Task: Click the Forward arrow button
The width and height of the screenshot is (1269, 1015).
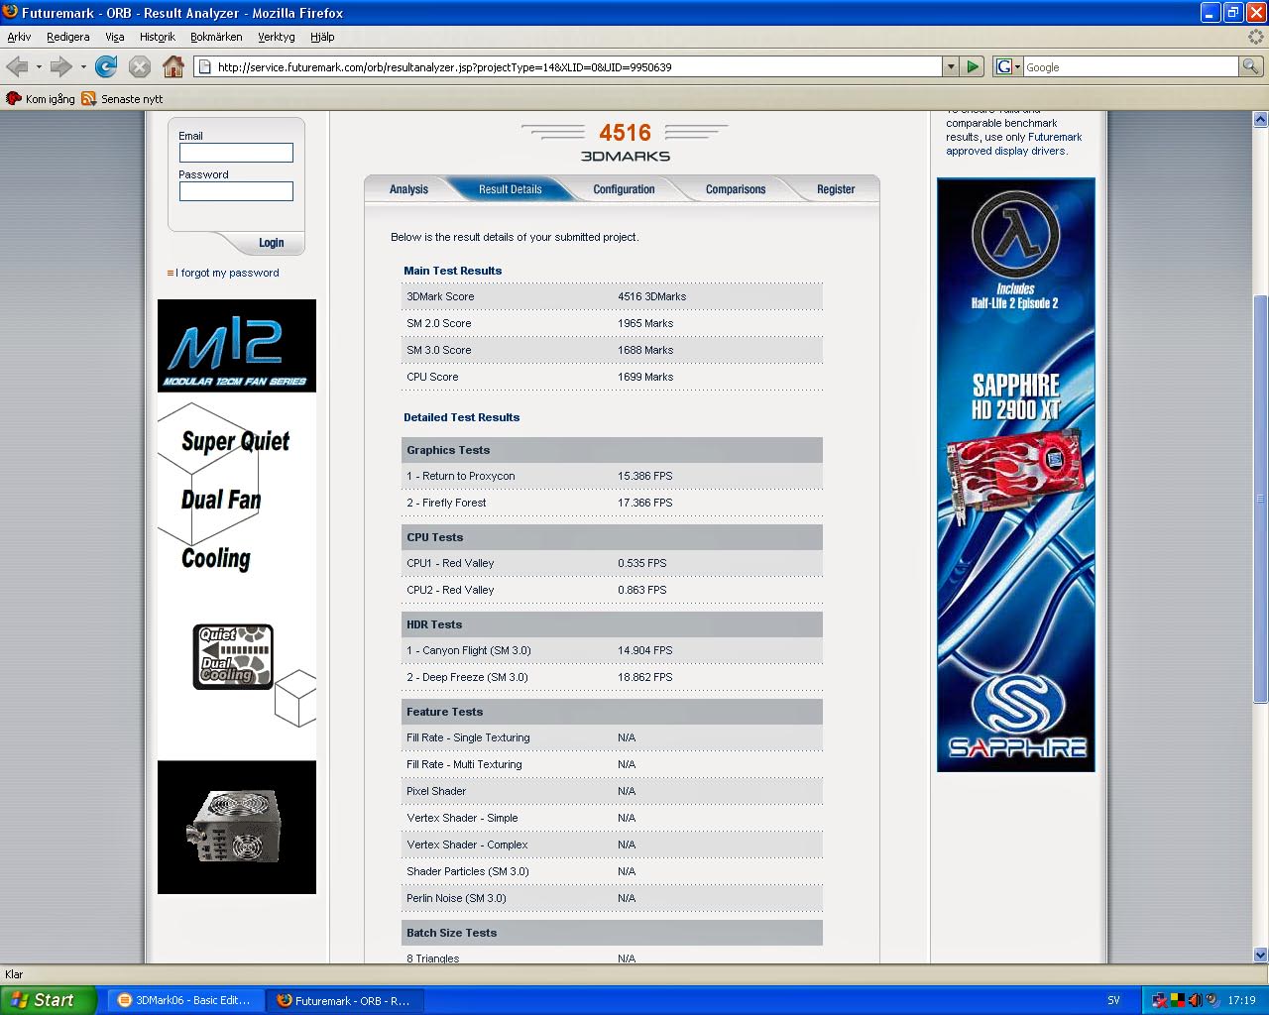Action: point(61,66)
